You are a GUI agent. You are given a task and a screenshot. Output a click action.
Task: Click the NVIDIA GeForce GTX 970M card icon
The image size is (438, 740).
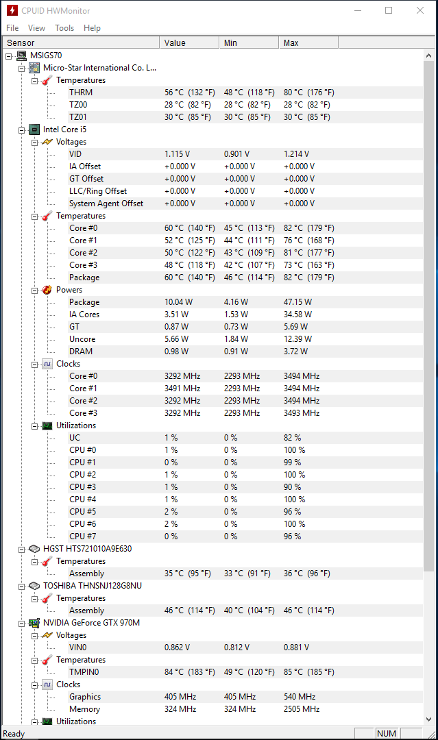click(34, 623)
